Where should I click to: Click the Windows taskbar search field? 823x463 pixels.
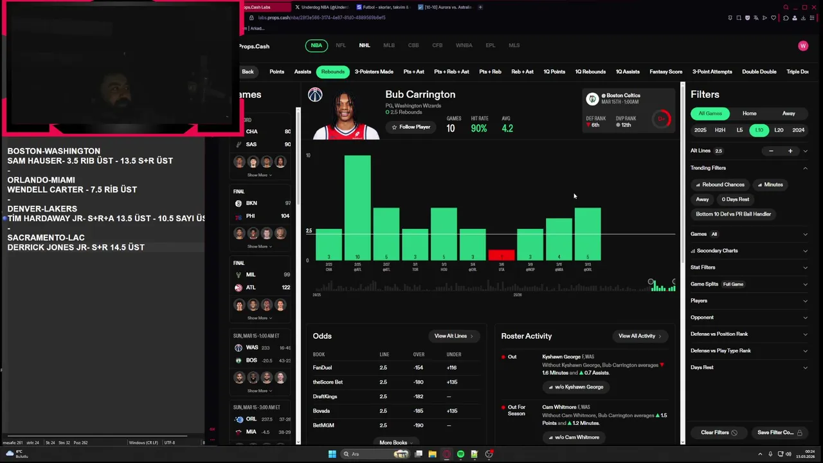pos(376,454)
